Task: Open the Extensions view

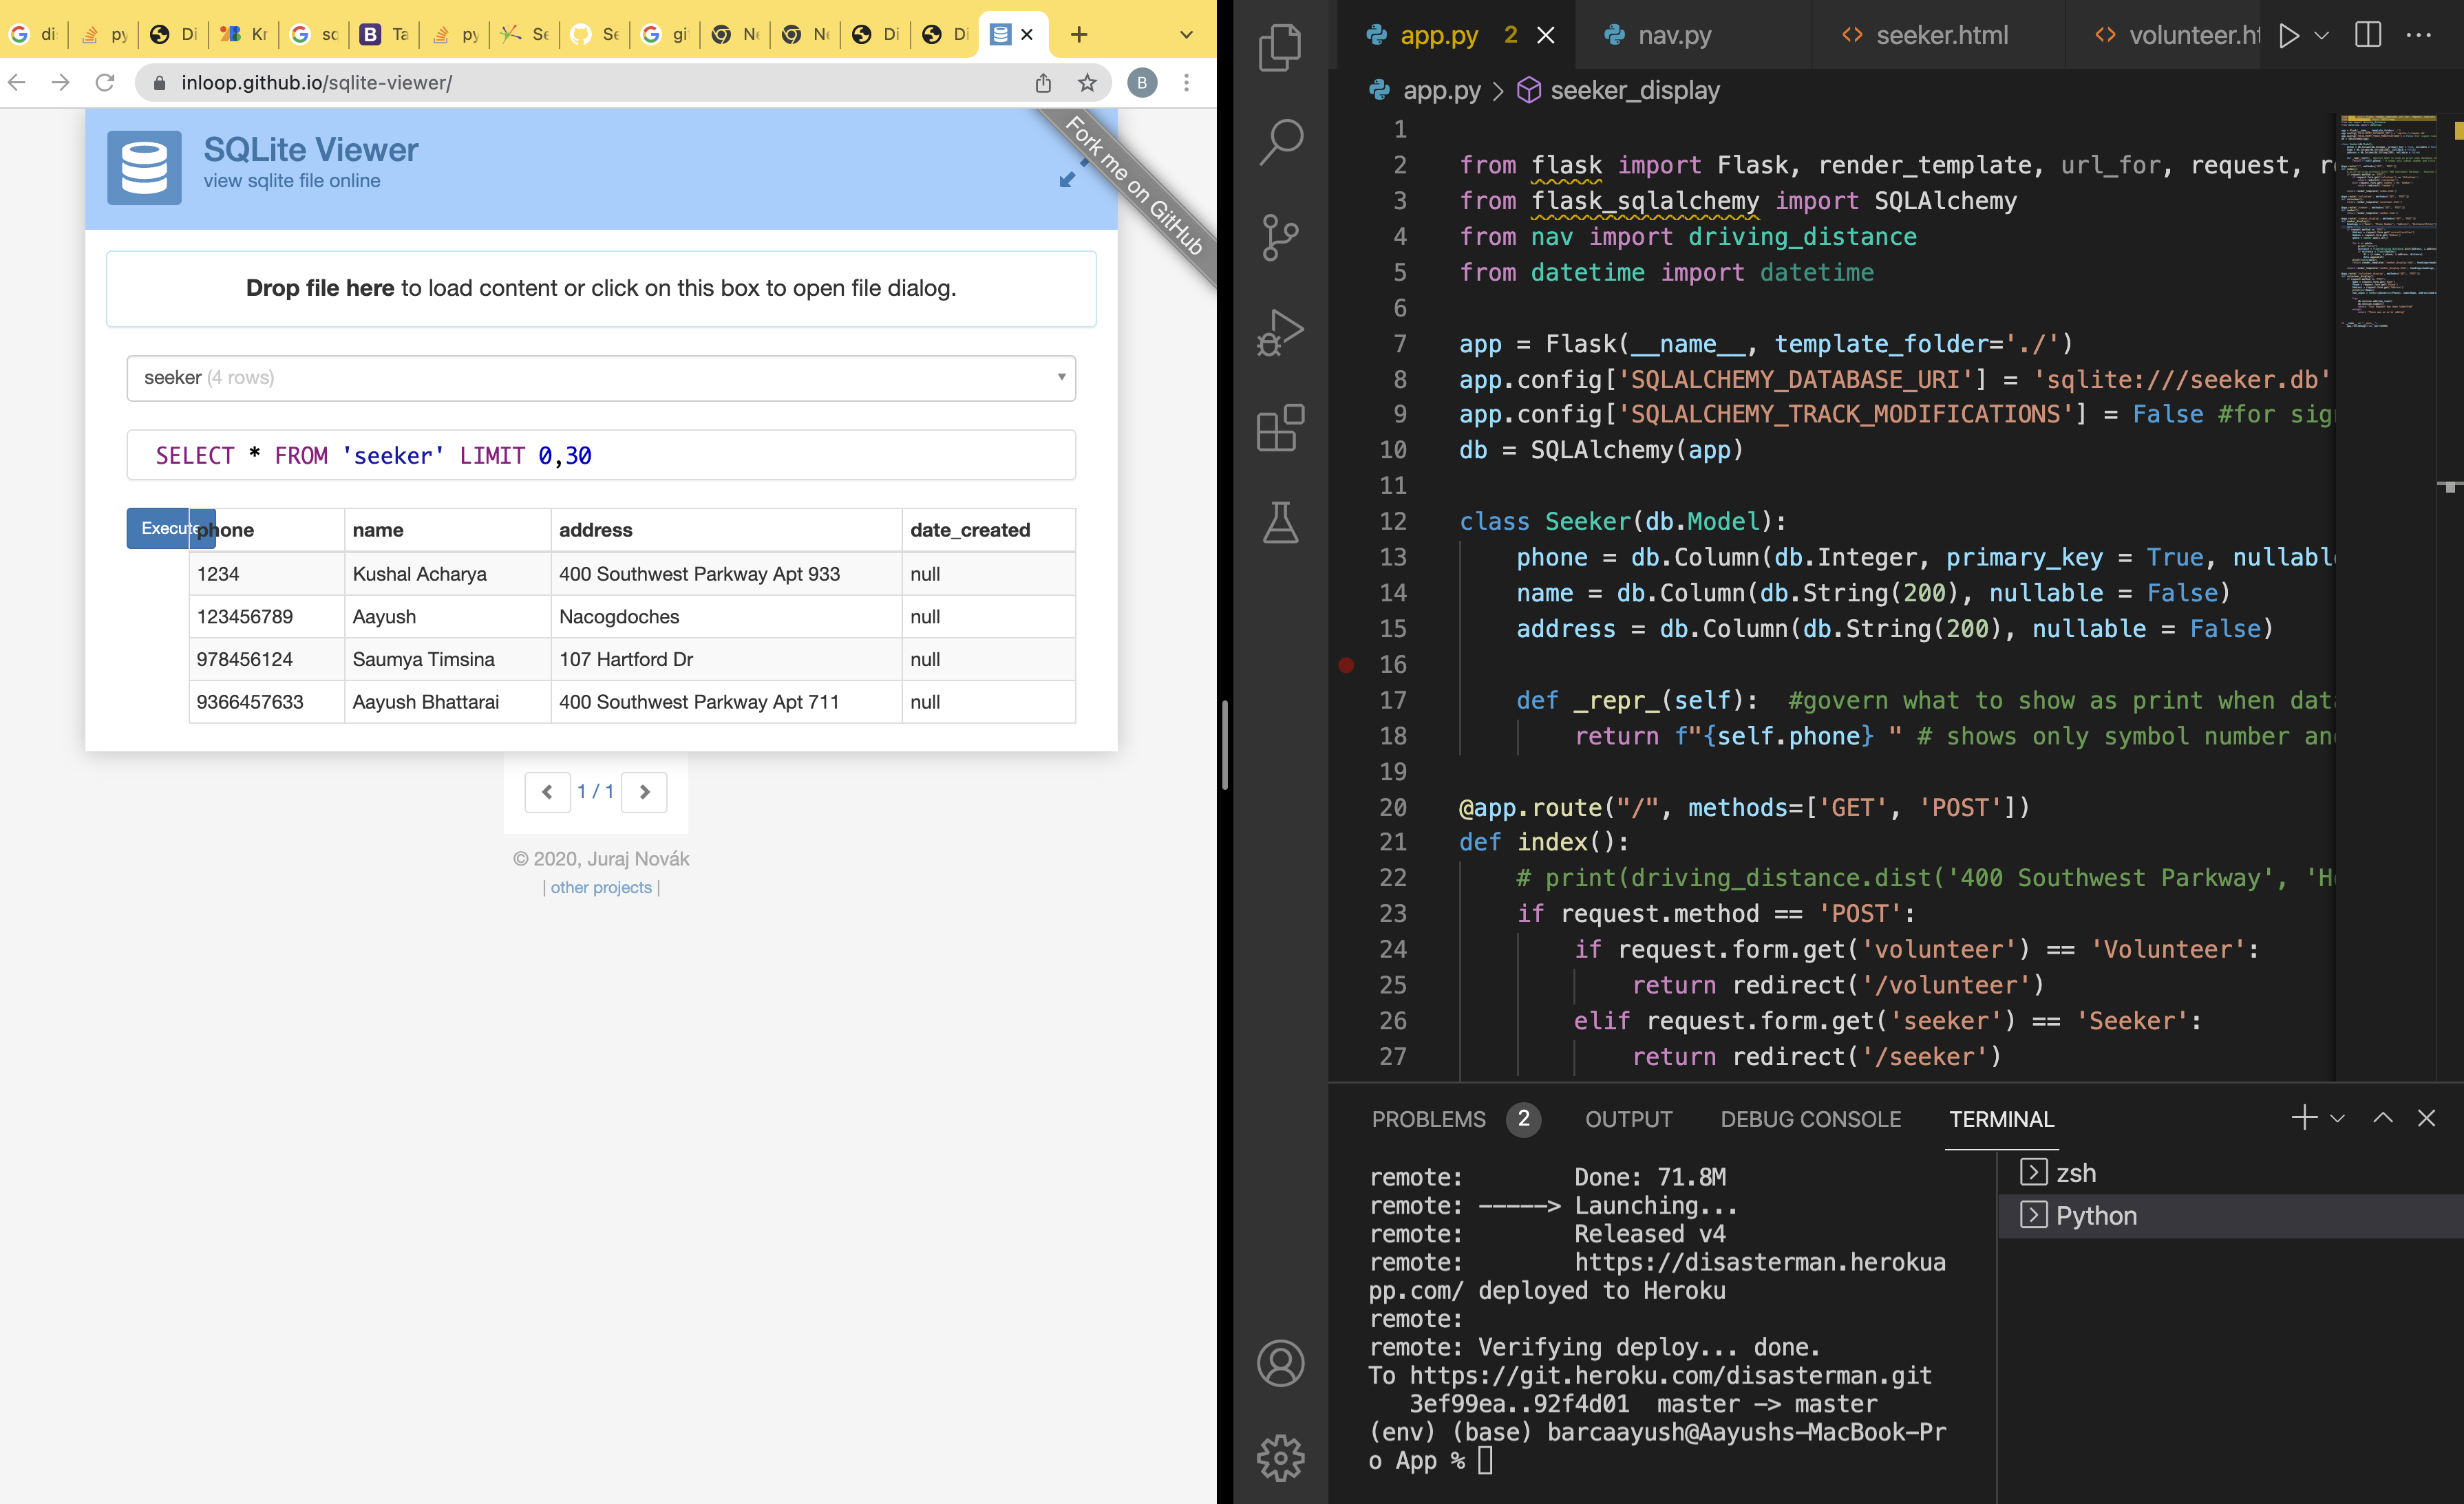Action: coord(1280,428)
